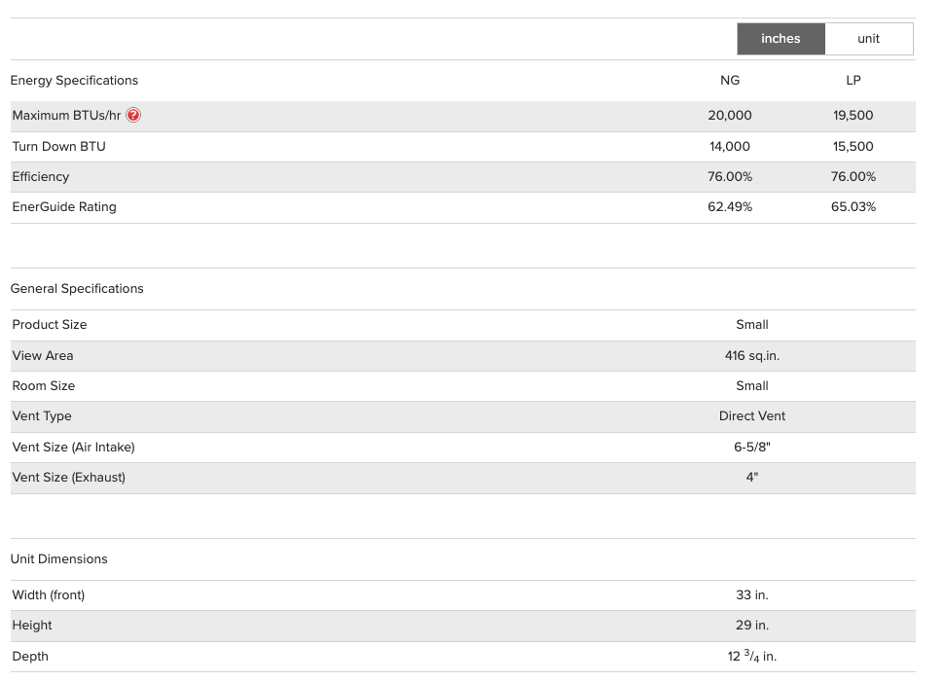Select the LP column header
944x682 pixels.
pyautogui.click(x=853, y=81)
